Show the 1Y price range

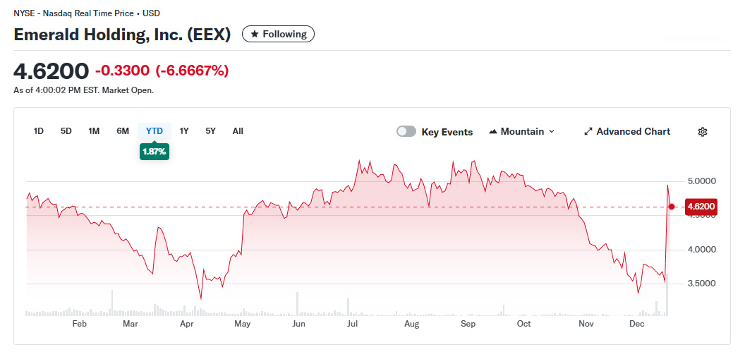(184, 131)
